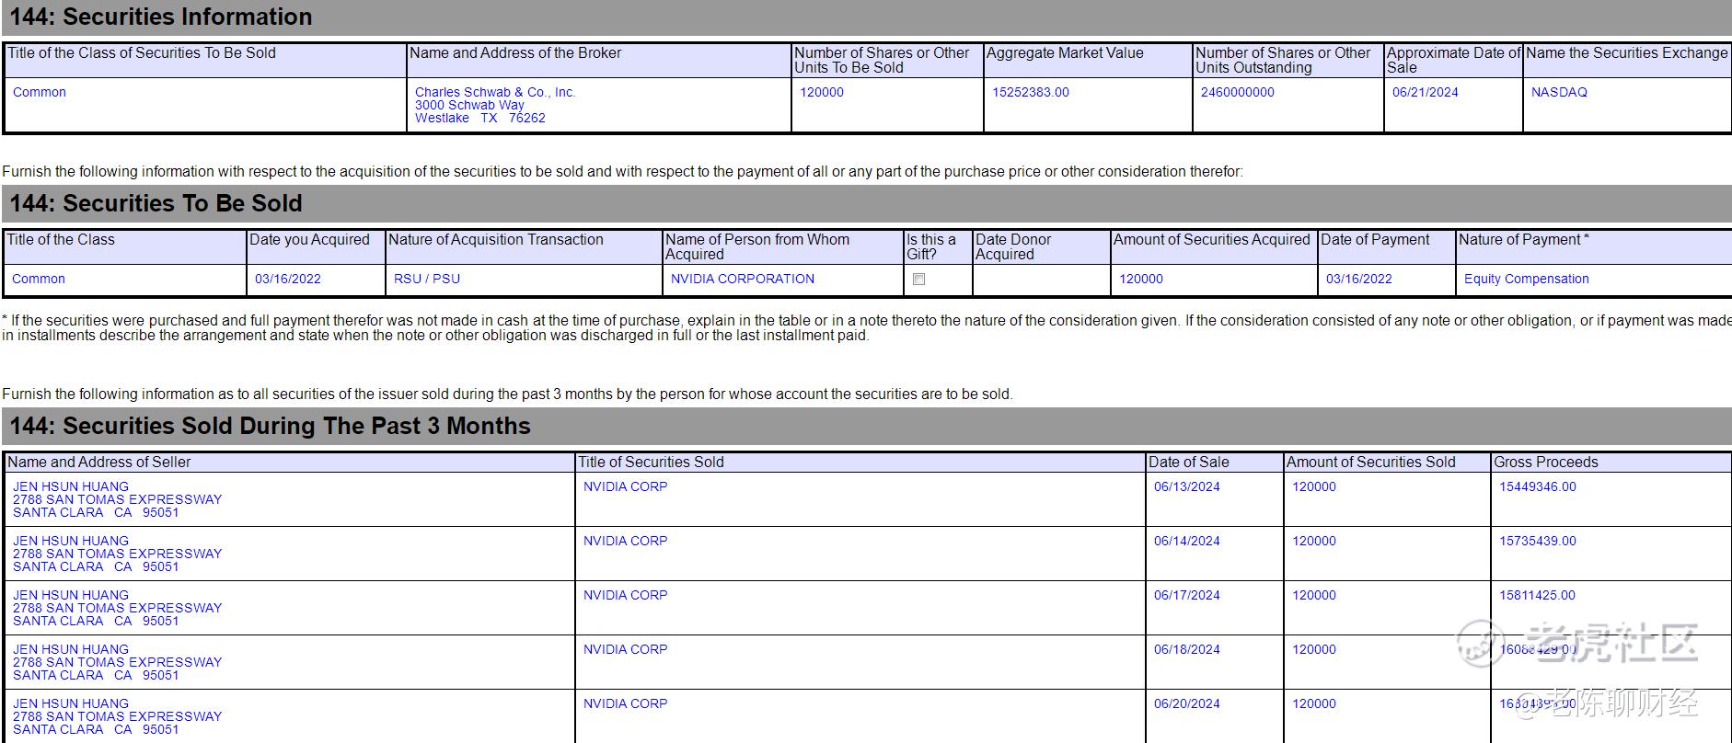The image size is (1732, 743).
Task: Select the "Gross Proceeds" column header
Action: [1546, 463]
